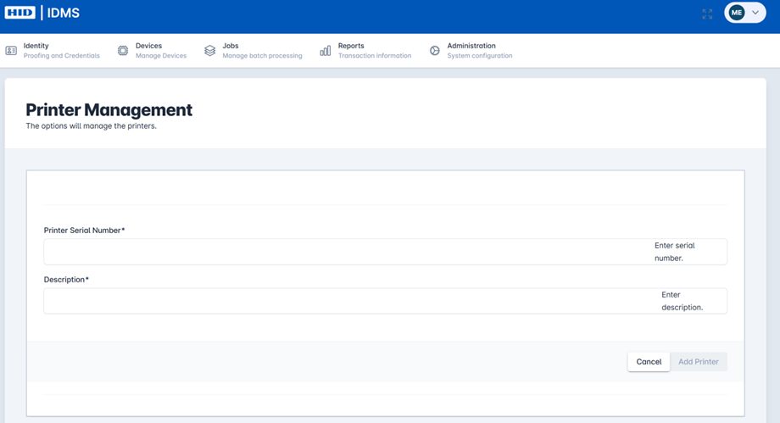Click 'Manage batch processing' subtitle
Screen dimensions: 780x423
pos(262,56)
